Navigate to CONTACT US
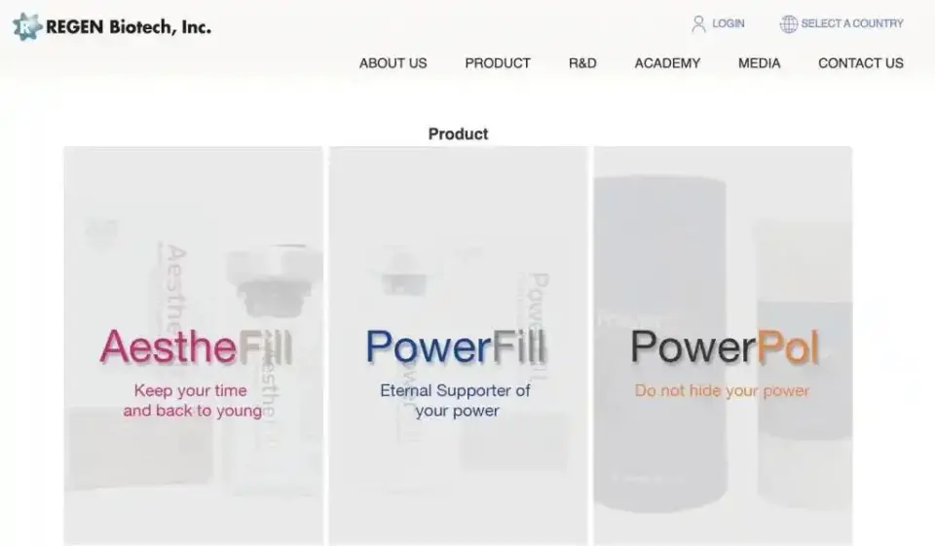This screenshot has width=935, height=546. coord(860,63)
